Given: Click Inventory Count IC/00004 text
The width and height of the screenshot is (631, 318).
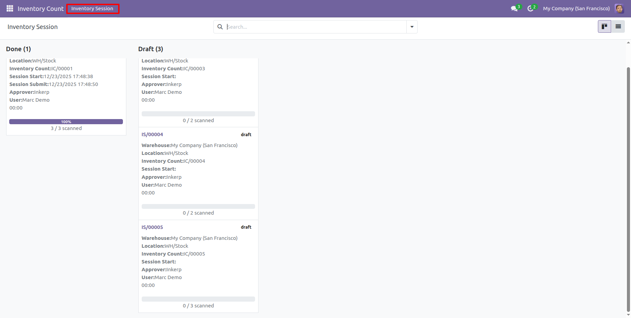Looking at the screenshot, I should [173, 161].
